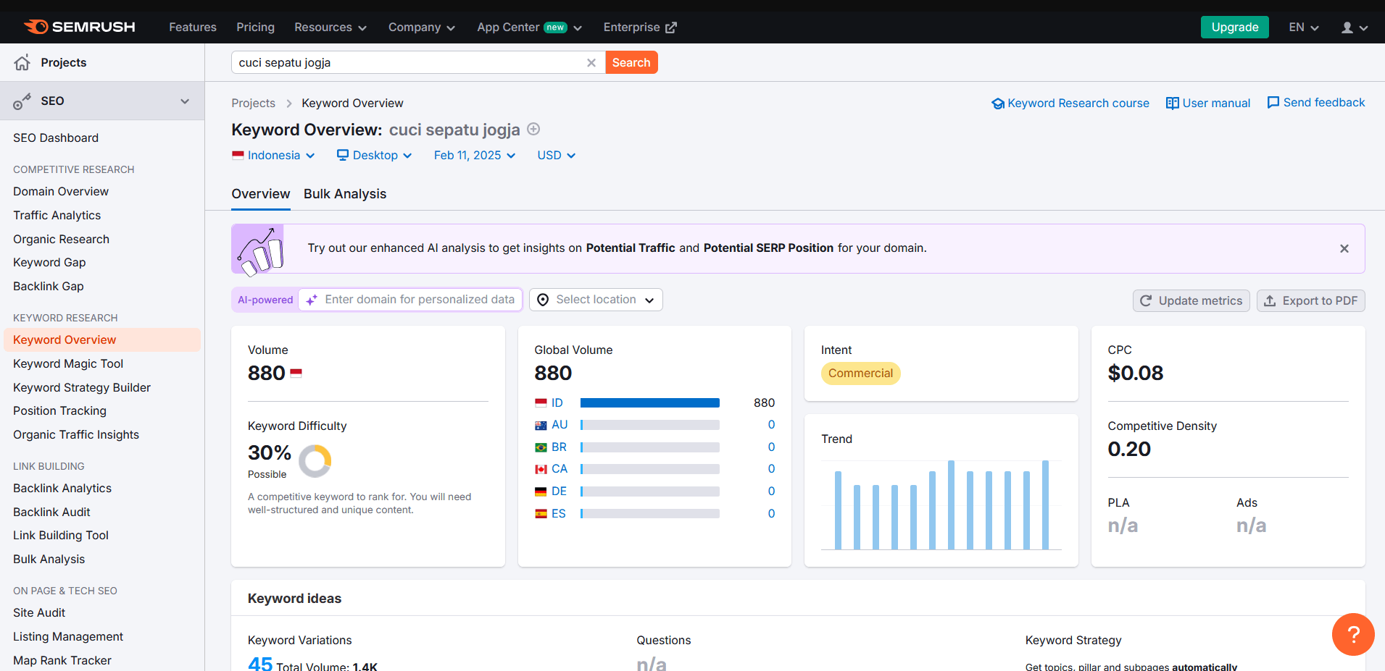The image size is (1385, 671).
Task: Click the Send feedback link
Action: click(1315, 103)
